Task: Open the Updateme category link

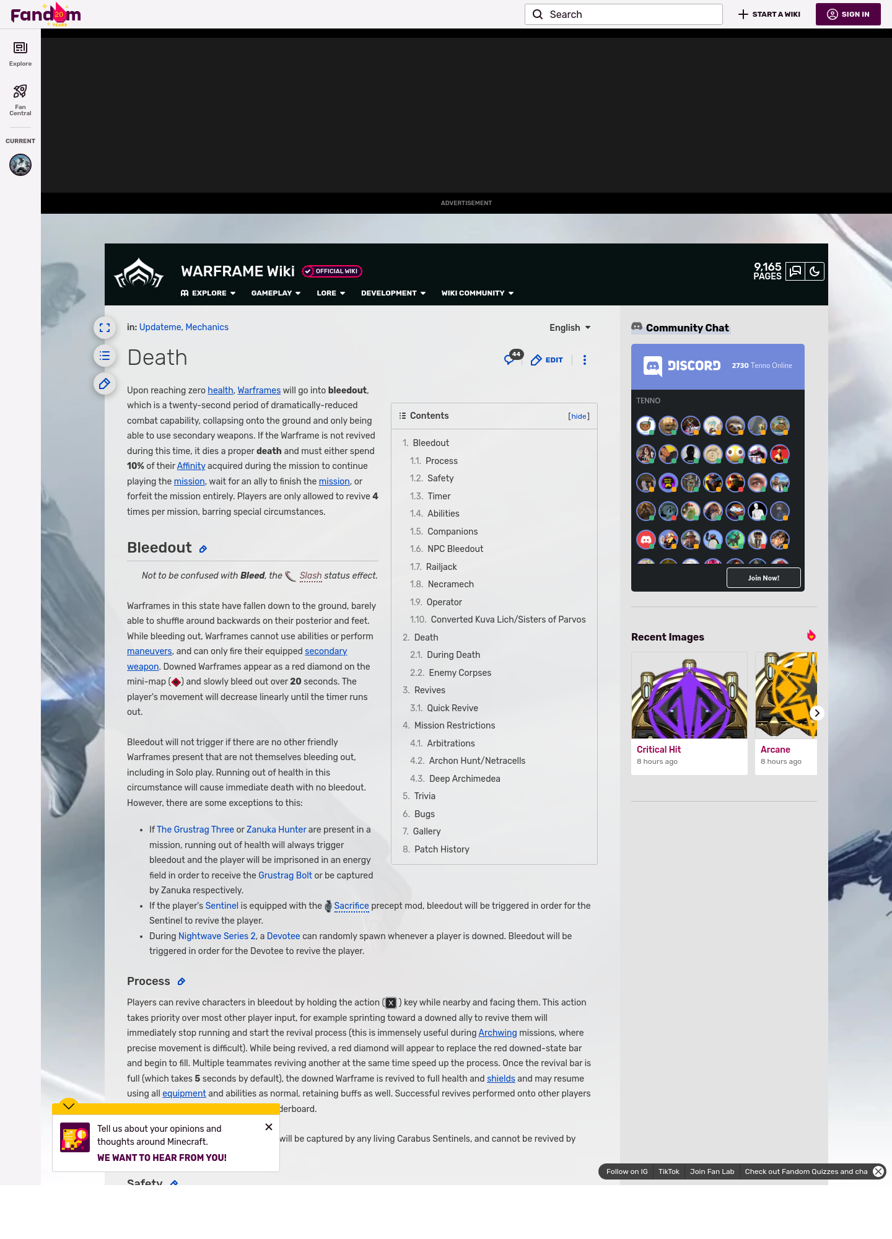Action: 160,327
